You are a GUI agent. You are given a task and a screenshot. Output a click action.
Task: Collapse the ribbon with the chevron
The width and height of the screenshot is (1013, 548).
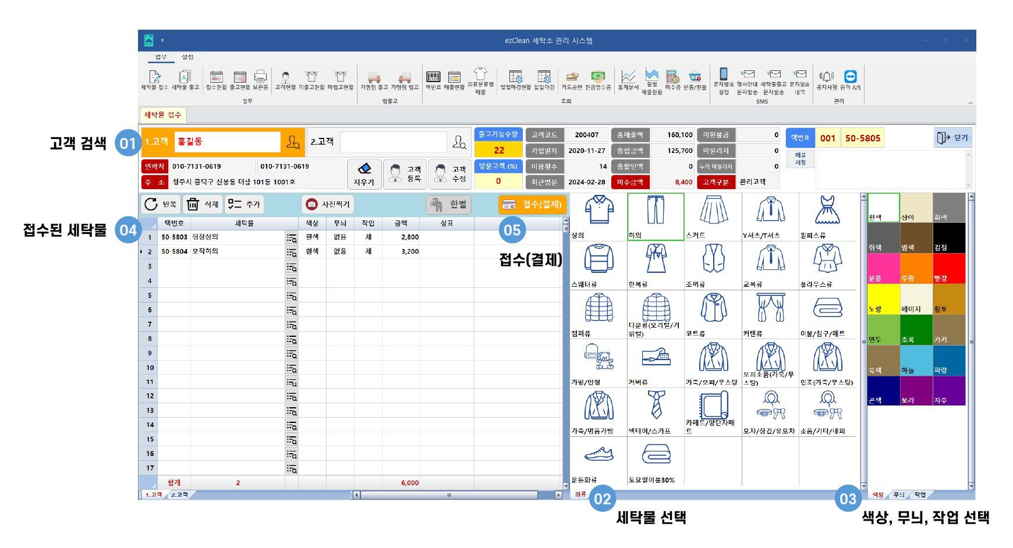coord(970,103)
